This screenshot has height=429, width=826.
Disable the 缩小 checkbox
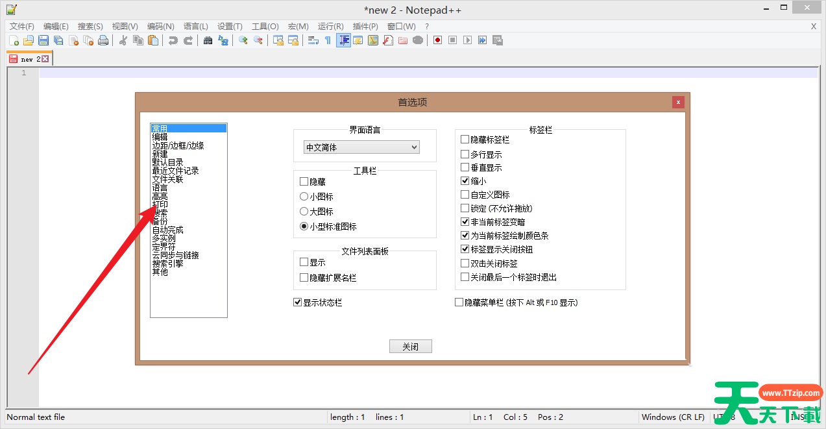465,181
